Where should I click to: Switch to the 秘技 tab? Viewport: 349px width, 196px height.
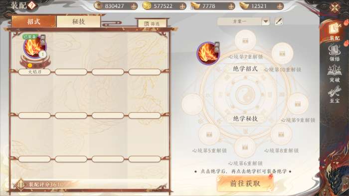tap(79, 21)
